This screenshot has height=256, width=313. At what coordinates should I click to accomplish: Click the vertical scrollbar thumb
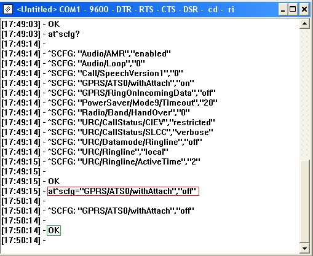tap(304, 202)
